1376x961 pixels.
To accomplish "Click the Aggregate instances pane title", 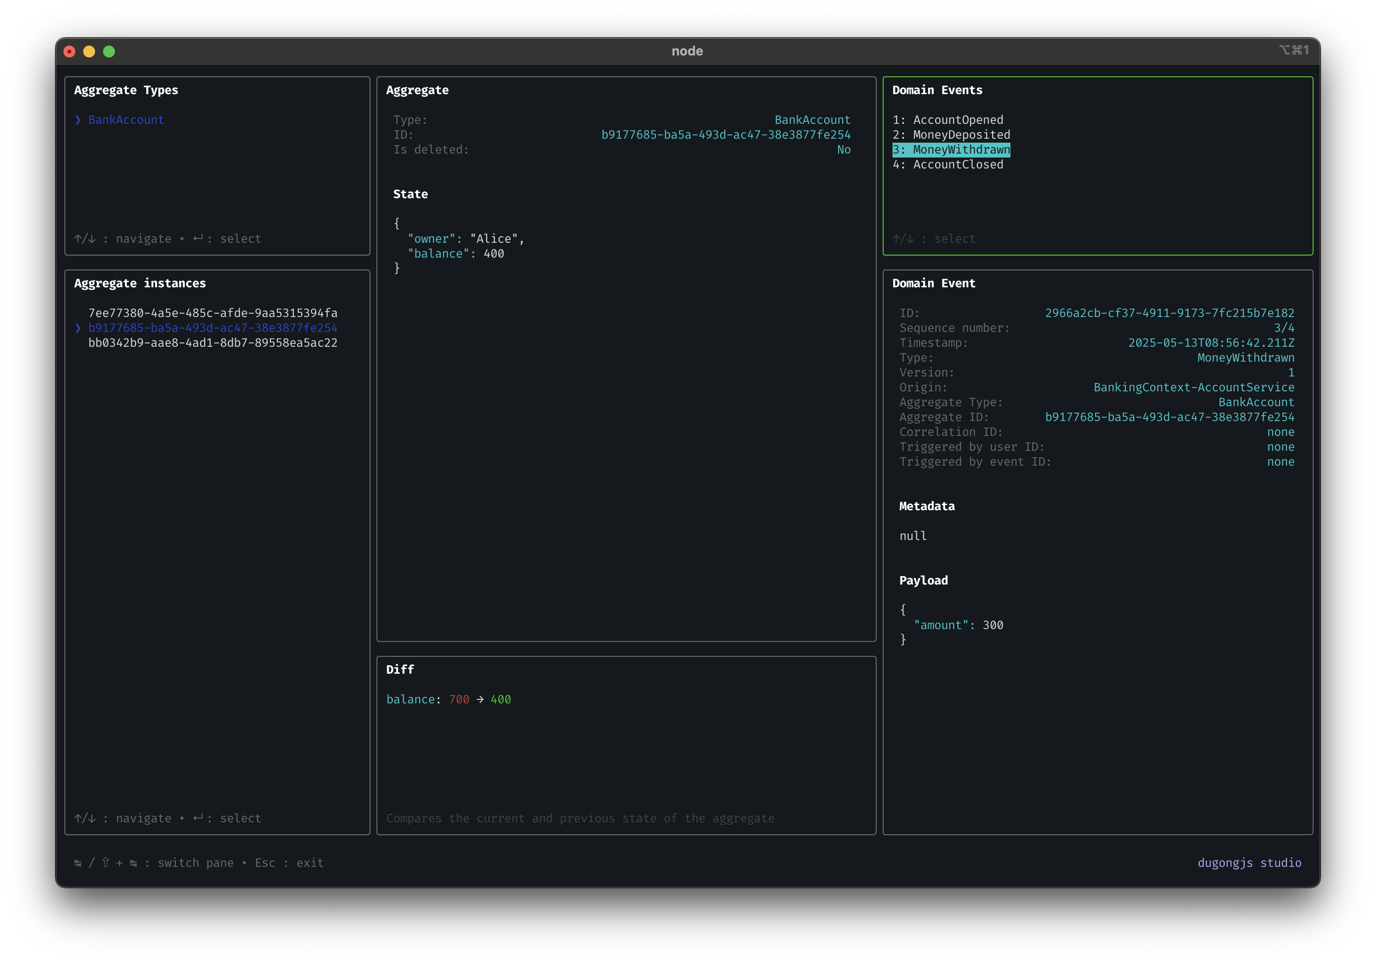I will 140,283.
